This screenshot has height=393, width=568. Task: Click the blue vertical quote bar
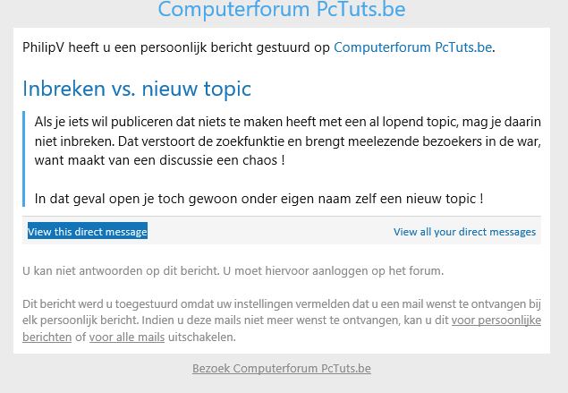tap(23, 158)
